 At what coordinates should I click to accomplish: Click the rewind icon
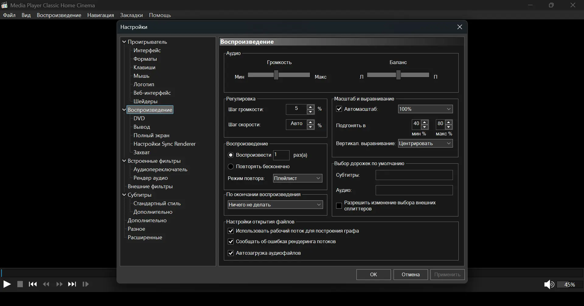click(46, 284)
